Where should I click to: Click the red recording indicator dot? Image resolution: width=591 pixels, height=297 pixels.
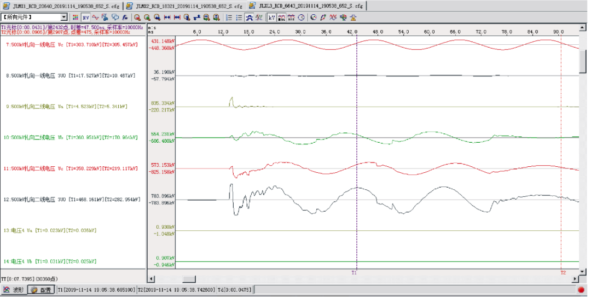click(x=581, y=290)
